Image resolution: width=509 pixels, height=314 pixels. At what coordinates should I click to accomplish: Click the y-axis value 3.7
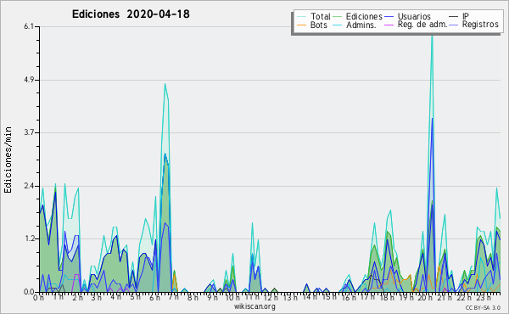29,132
